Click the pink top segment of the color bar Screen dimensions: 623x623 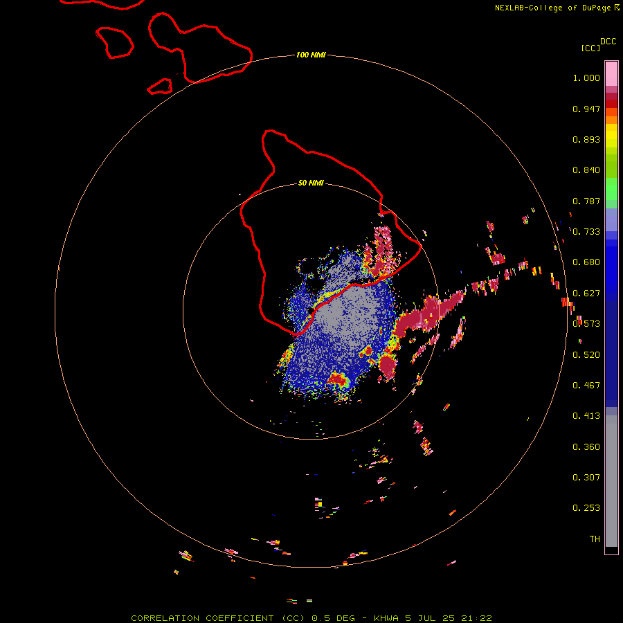611,74
